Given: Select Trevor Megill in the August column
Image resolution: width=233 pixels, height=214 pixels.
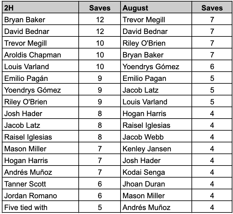Looking at the screenshot, I should pos(156,19).
